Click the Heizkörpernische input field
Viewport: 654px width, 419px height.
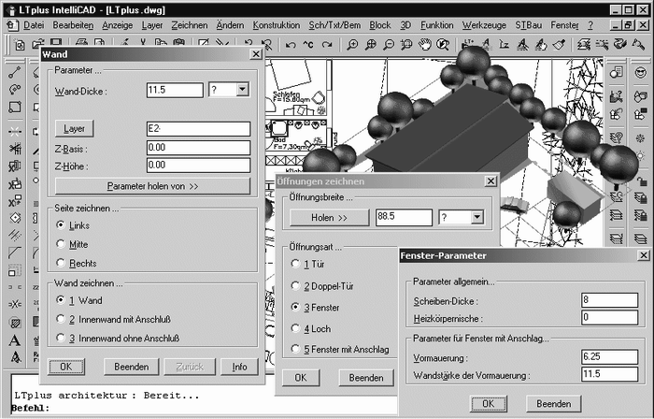(609, 318)
